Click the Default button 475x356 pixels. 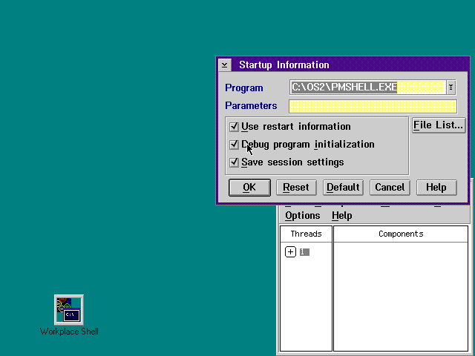pyautogui.click(x=343, y=188)
